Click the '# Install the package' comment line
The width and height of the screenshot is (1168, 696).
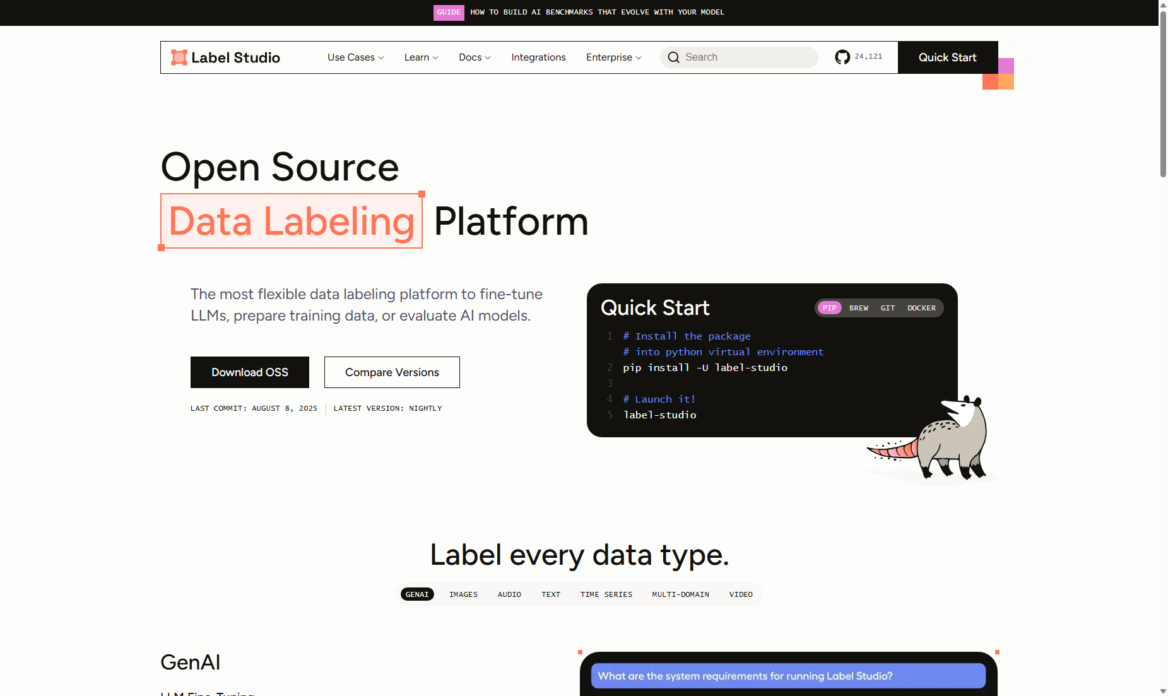[687, 336]
